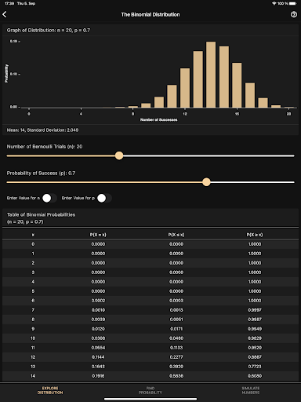Screen dimensions: 301x402
Task: Click the P(X = x) column header
Action: click(98, 235)
